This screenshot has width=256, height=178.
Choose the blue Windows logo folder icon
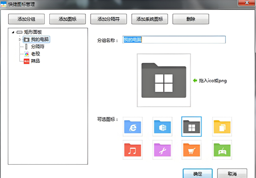(162, 126)
